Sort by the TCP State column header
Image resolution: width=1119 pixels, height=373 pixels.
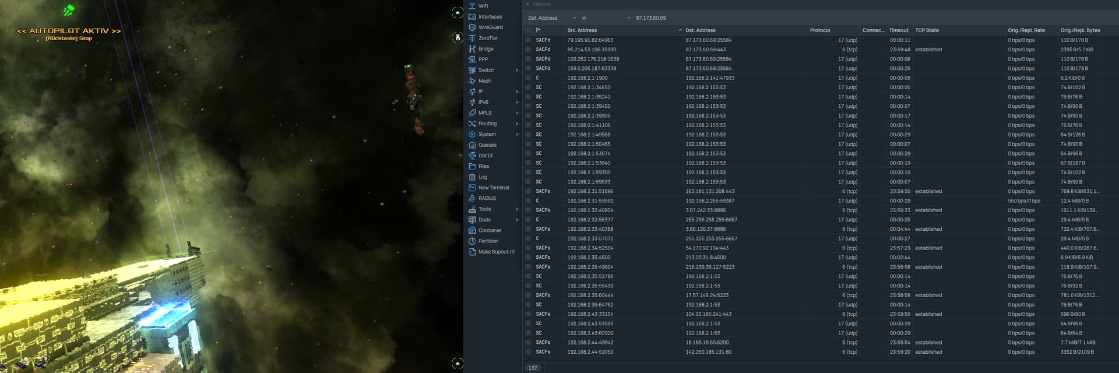927,30
